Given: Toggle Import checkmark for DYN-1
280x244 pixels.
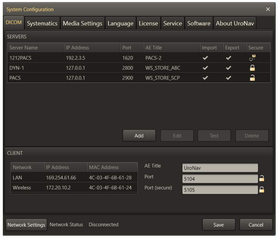Looking at the screenshot, I should point(205,68).
